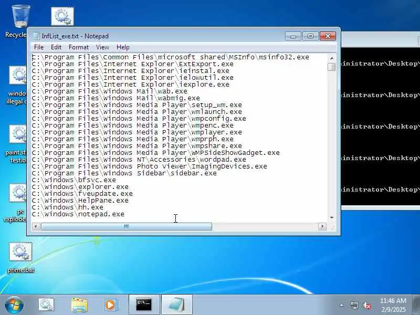Open the Help menu in Notepad
Screen dimensions: 420x315
coord(123,47)
